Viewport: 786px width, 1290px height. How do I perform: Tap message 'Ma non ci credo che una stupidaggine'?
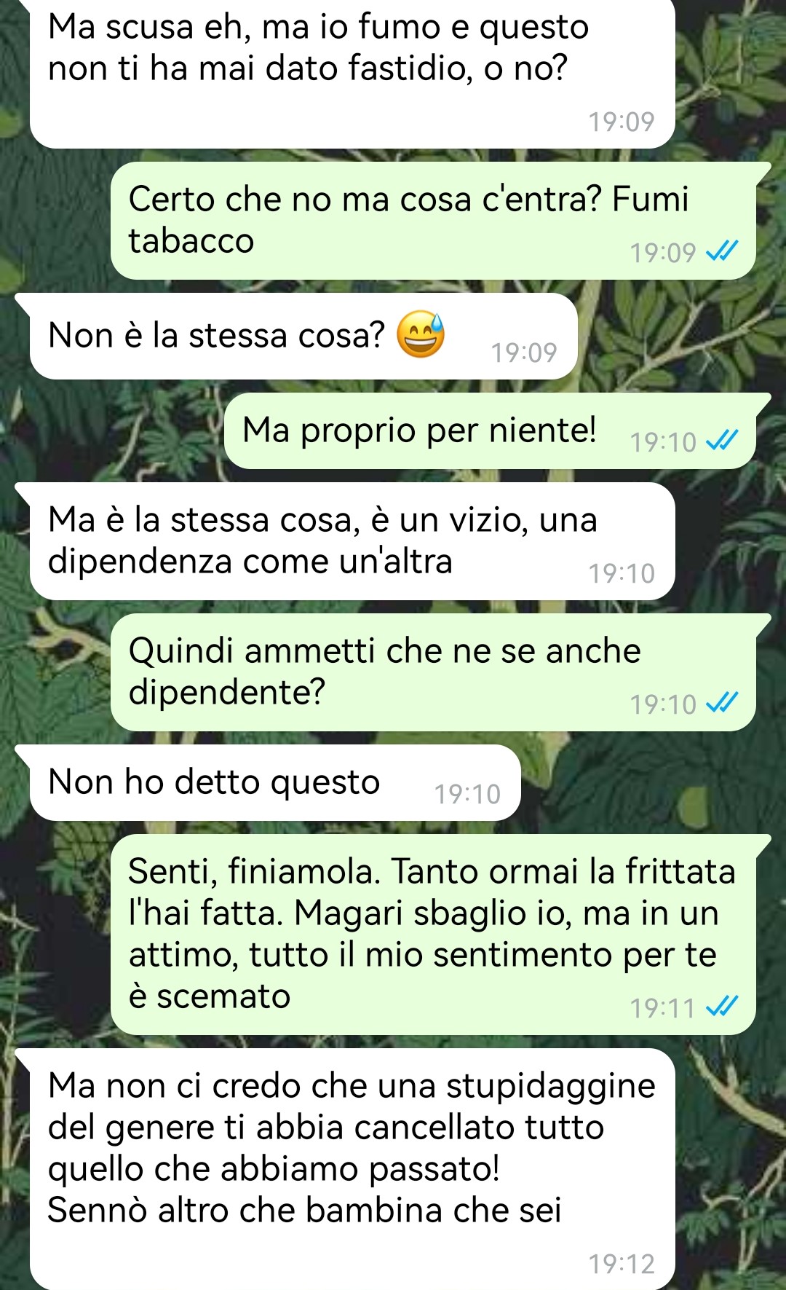point(352,1169)
